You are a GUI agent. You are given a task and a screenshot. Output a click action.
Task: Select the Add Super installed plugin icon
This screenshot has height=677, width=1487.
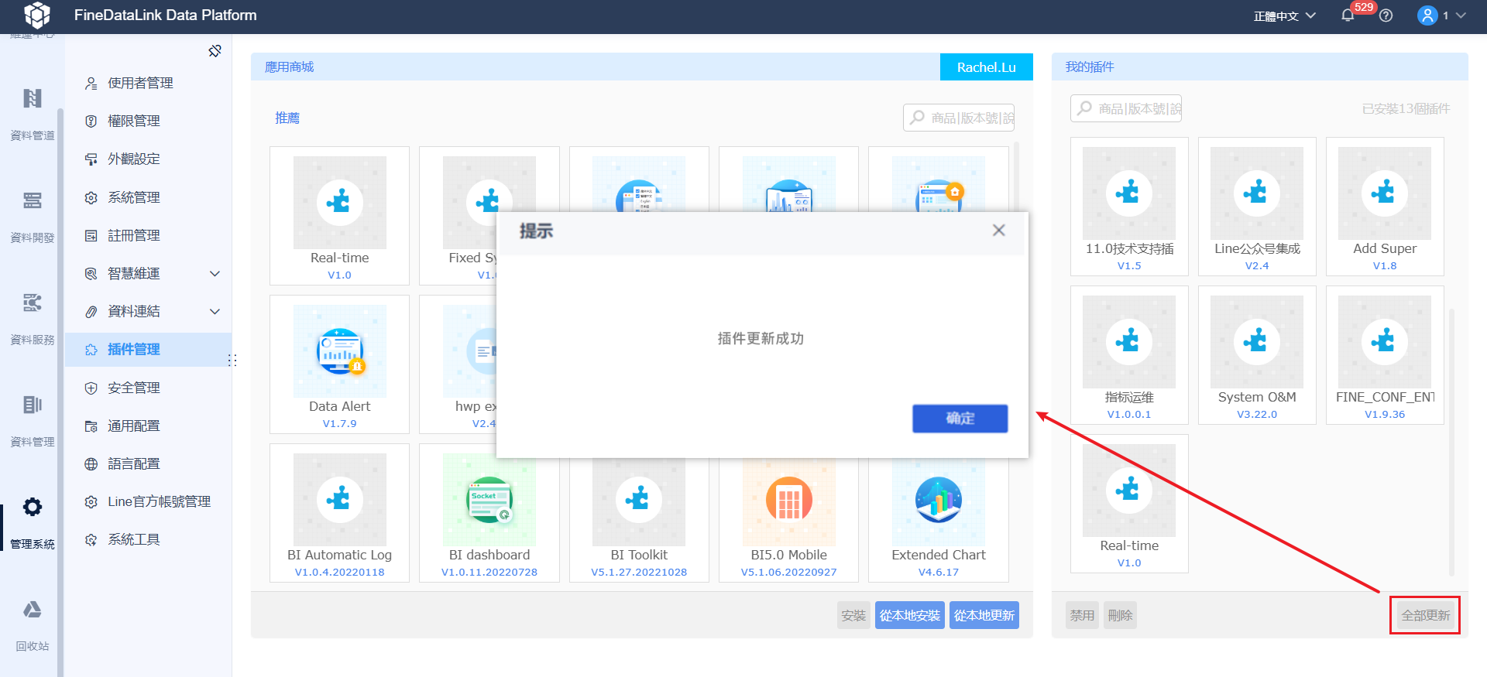point(1385,193)
